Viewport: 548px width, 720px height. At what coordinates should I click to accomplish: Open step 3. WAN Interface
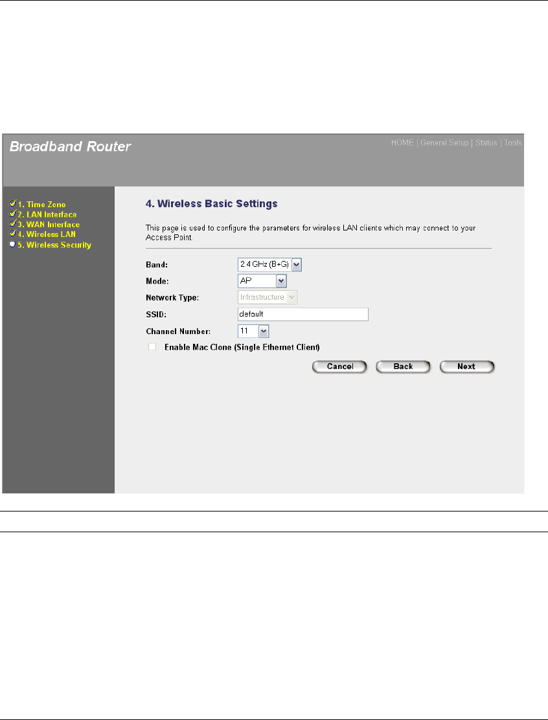[49, 225]
